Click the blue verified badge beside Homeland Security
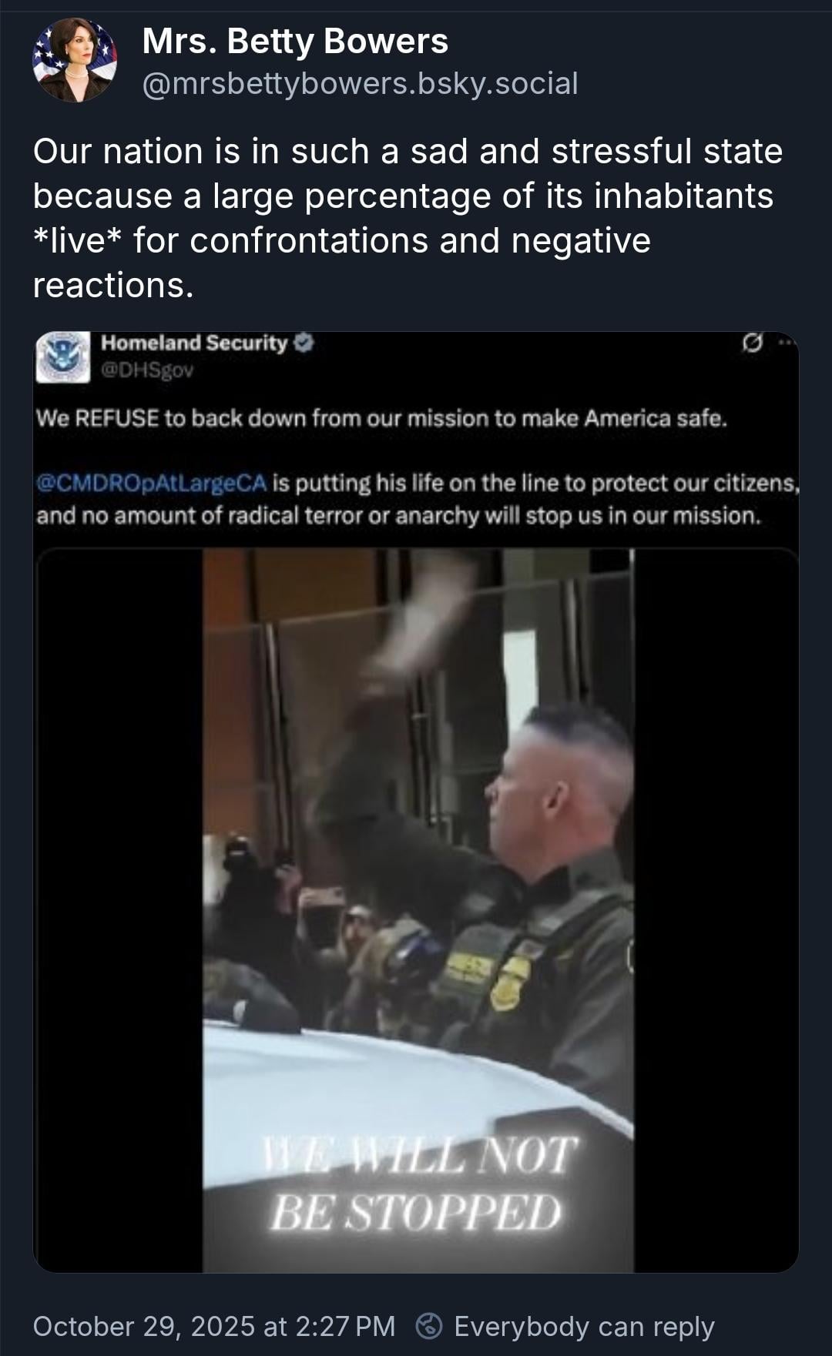The height and width of the screenshot is (1356, 832). point(305,343)
